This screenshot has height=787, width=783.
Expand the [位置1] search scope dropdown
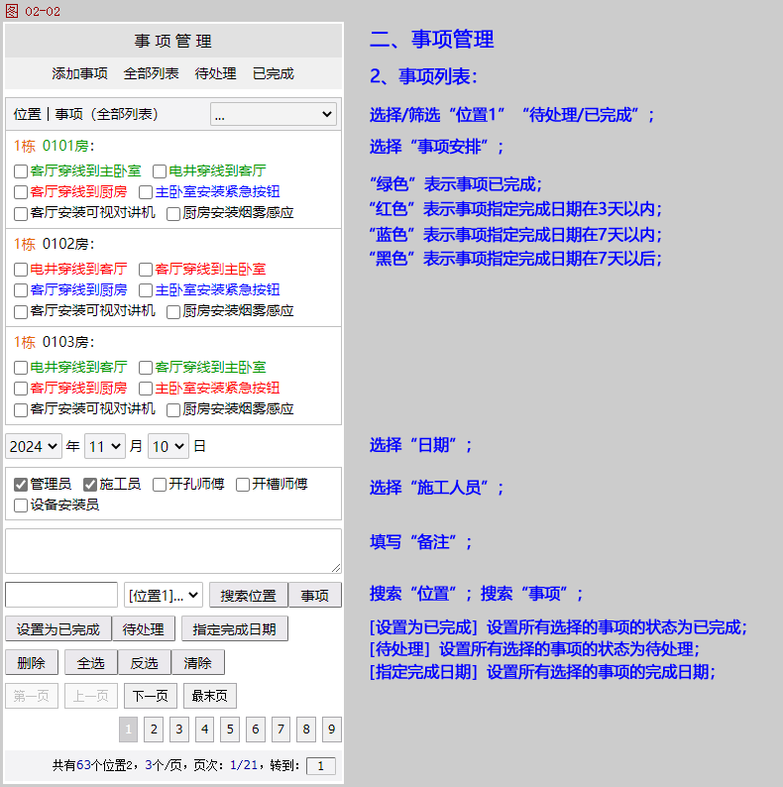(164, 595)
